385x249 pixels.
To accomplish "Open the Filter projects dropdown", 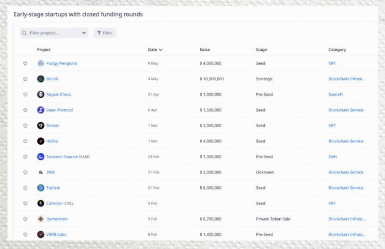I will point(54,33).
